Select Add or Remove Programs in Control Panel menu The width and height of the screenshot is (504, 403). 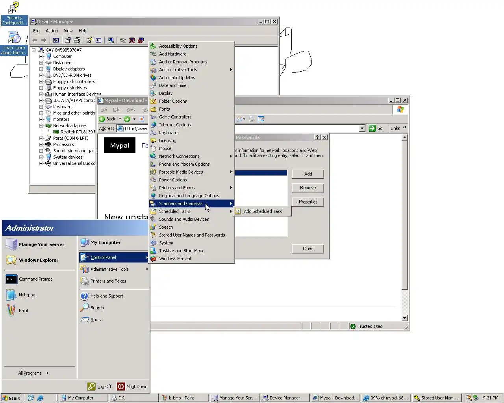[x=191, y=62]
